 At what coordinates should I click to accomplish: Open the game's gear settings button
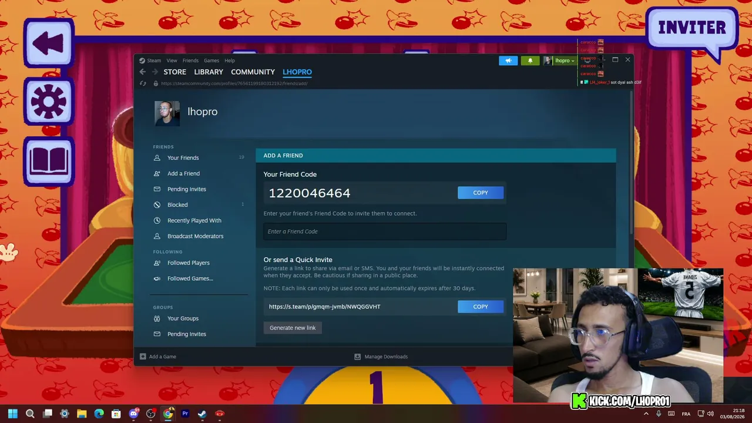point(49,100)
